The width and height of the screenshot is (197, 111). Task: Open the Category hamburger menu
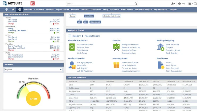click(x=70, y=36)
